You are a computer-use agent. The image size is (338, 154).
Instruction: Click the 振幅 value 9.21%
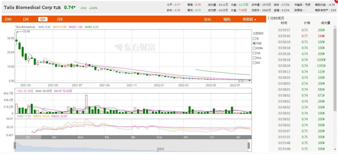286,10
